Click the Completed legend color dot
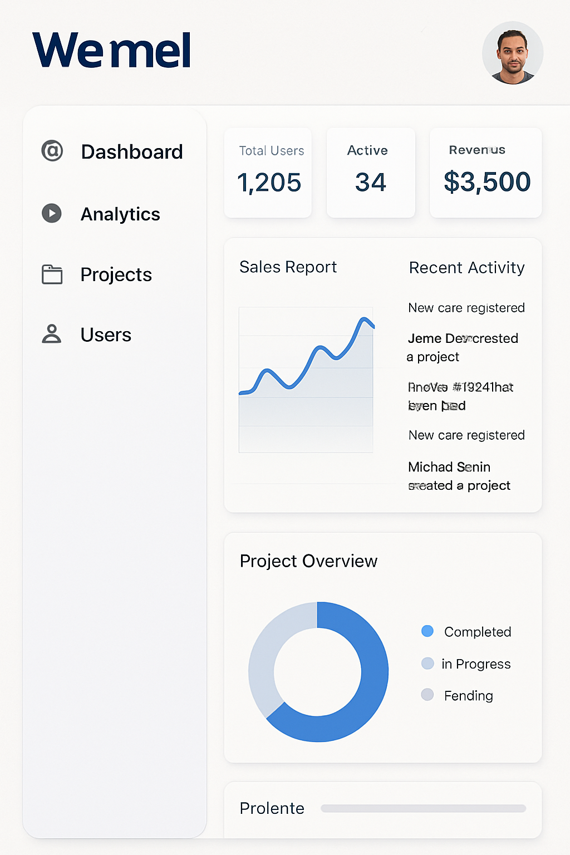The height and width of the screenshot is (855, 570). coord(427,631)
